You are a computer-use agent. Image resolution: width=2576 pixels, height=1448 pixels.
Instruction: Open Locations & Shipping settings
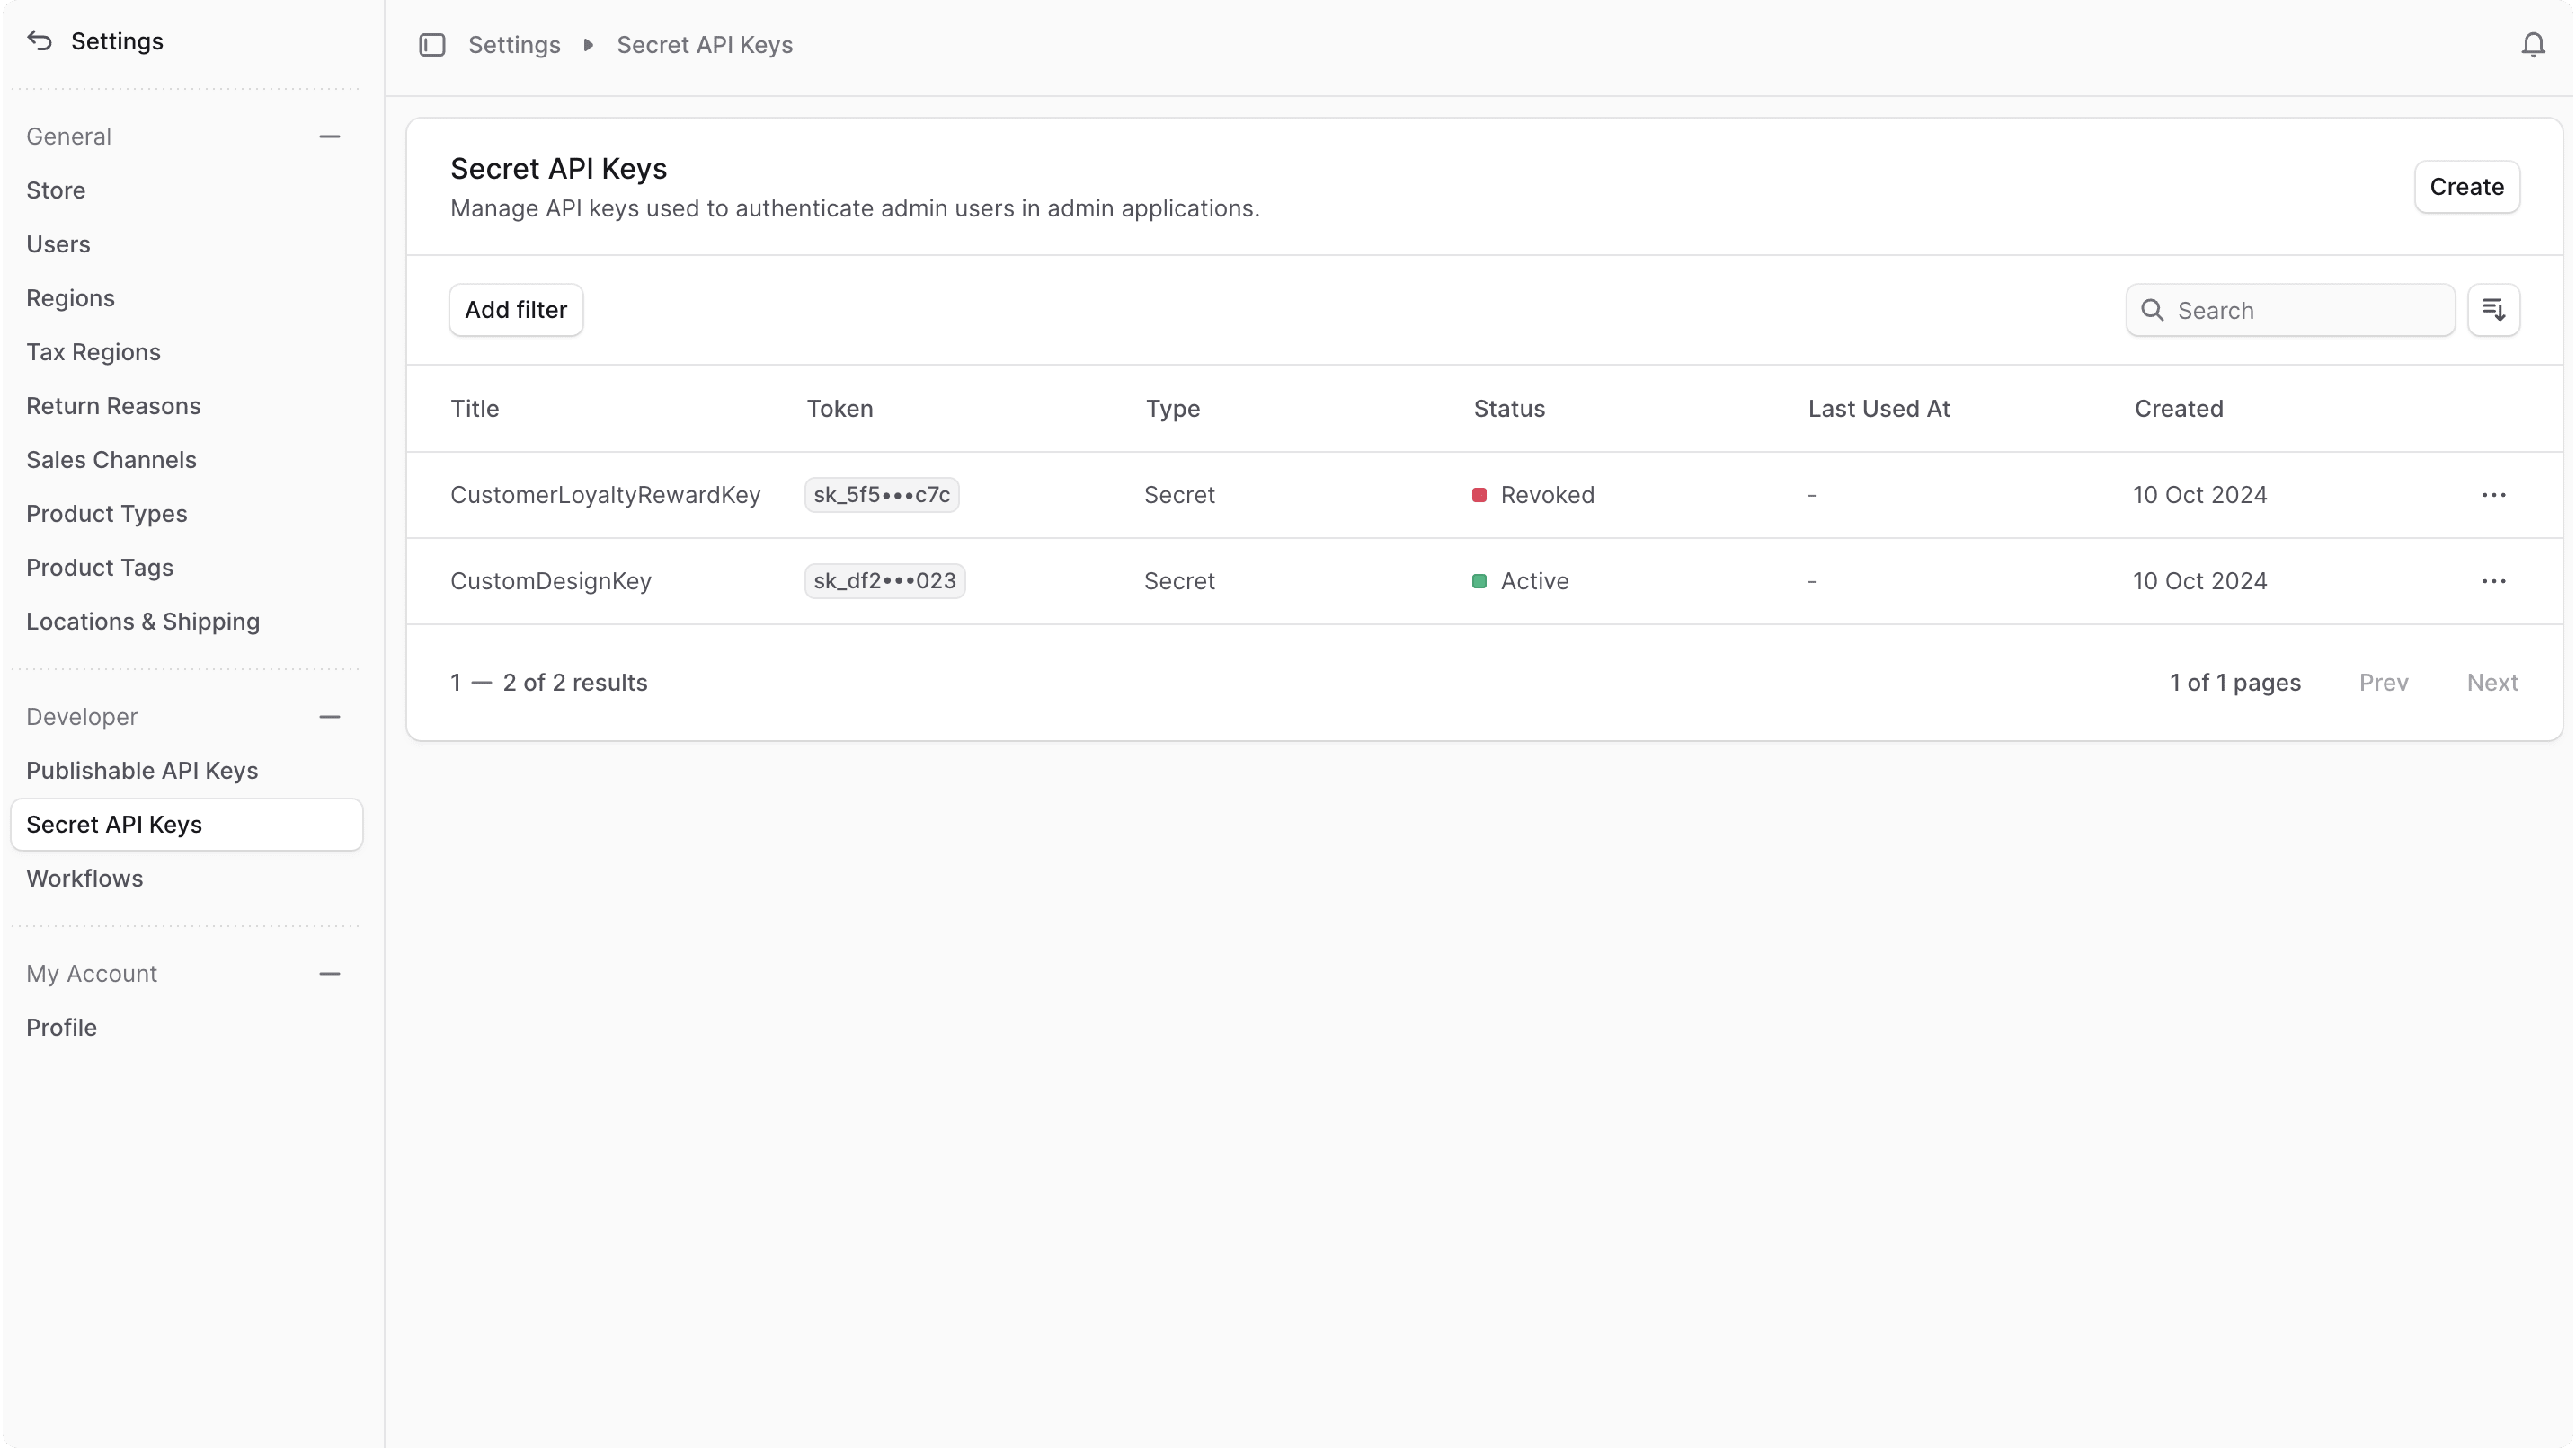143,622
